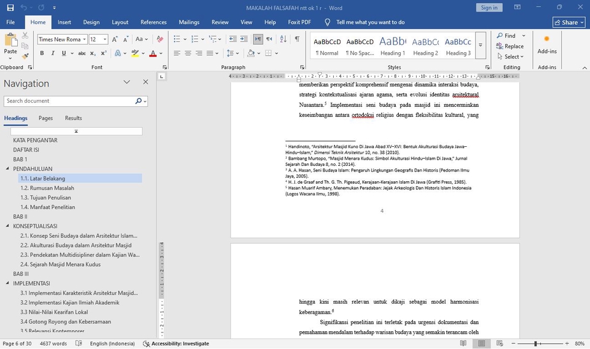
Task: Click the search magnifier in Navigation pane
Action: point(139,101)
